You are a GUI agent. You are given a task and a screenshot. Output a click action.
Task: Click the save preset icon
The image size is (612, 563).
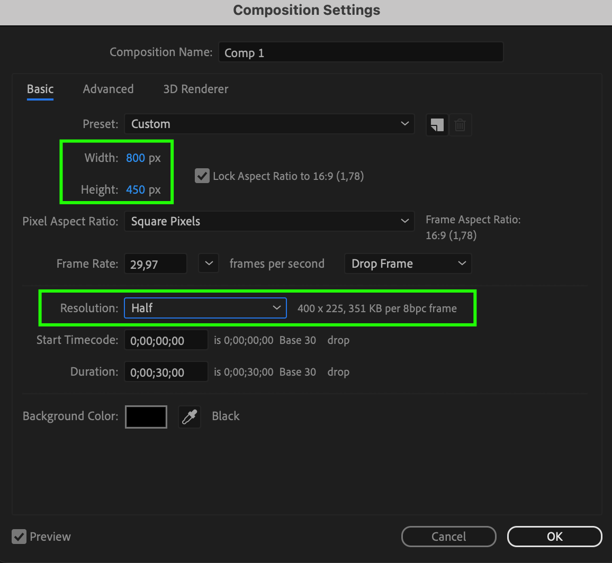(437, 125)
